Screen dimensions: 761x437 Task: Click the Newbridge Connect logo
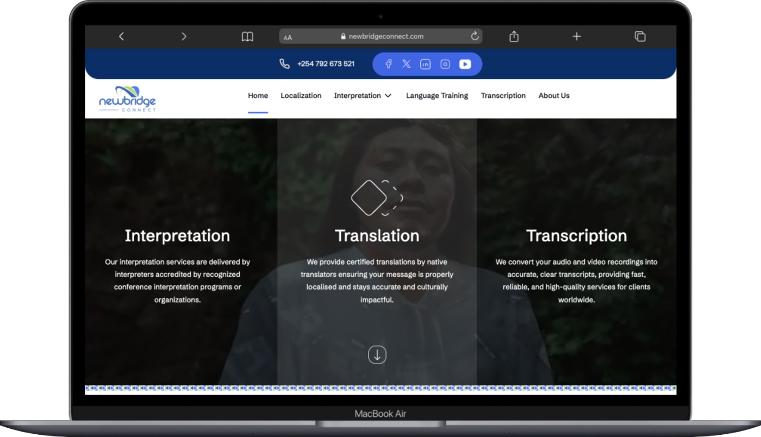point(128,99)
